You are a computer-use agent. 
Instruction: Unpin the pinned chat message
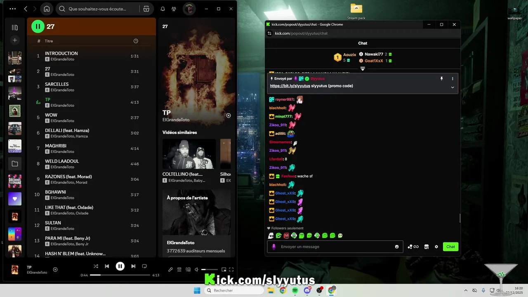point(441,78)
